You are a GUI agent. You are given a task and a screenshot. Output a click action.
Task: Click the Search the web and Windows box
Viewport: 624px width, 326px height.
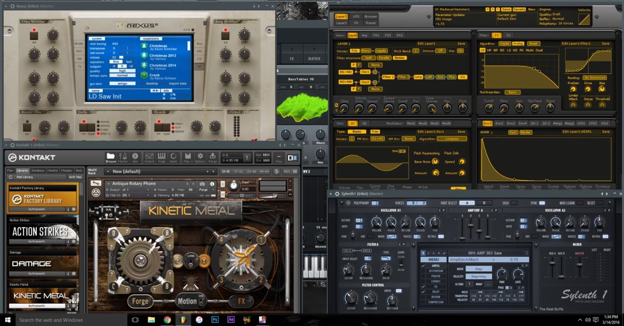click(72, 319)
